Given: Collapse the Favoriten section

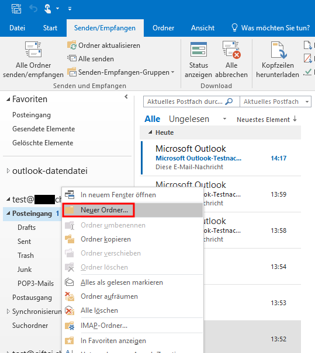Looking at the screenshot, I should tap(8, 99).
